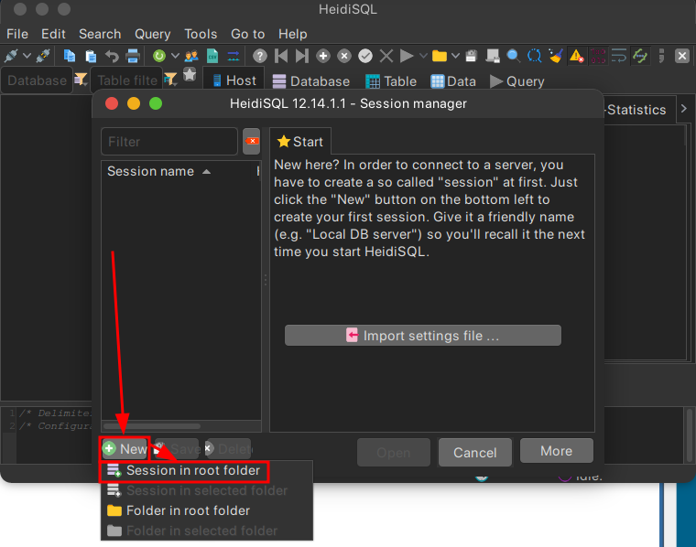Expand the dropdown next to folder icon
The image size is (696, 547).
[x=455, y=56]
